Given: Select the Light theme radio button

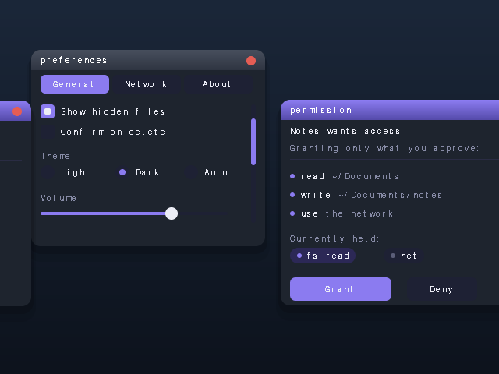Looking at the screenshot, I should [48, 172].
